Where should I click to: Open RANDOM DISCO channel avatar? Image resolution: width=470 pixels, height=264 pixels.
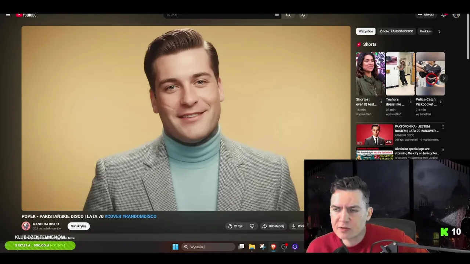coord(26,226)
